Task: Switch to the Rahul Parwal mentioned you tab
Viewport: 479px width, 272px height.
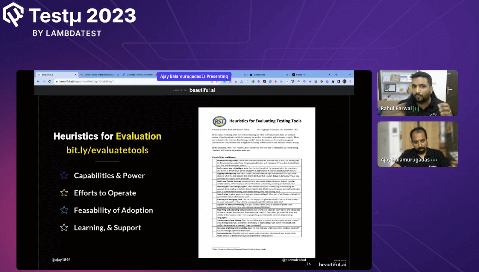Action: point(99,75)
